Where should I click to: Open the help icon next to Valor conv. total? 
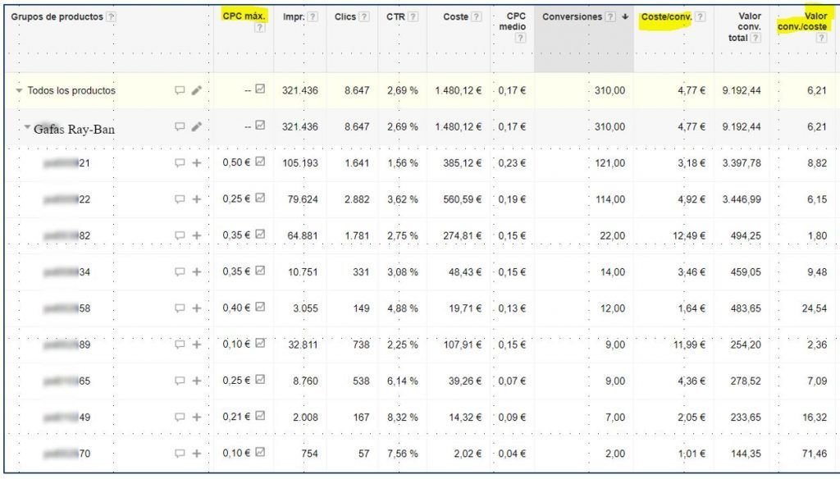(756, 38)
